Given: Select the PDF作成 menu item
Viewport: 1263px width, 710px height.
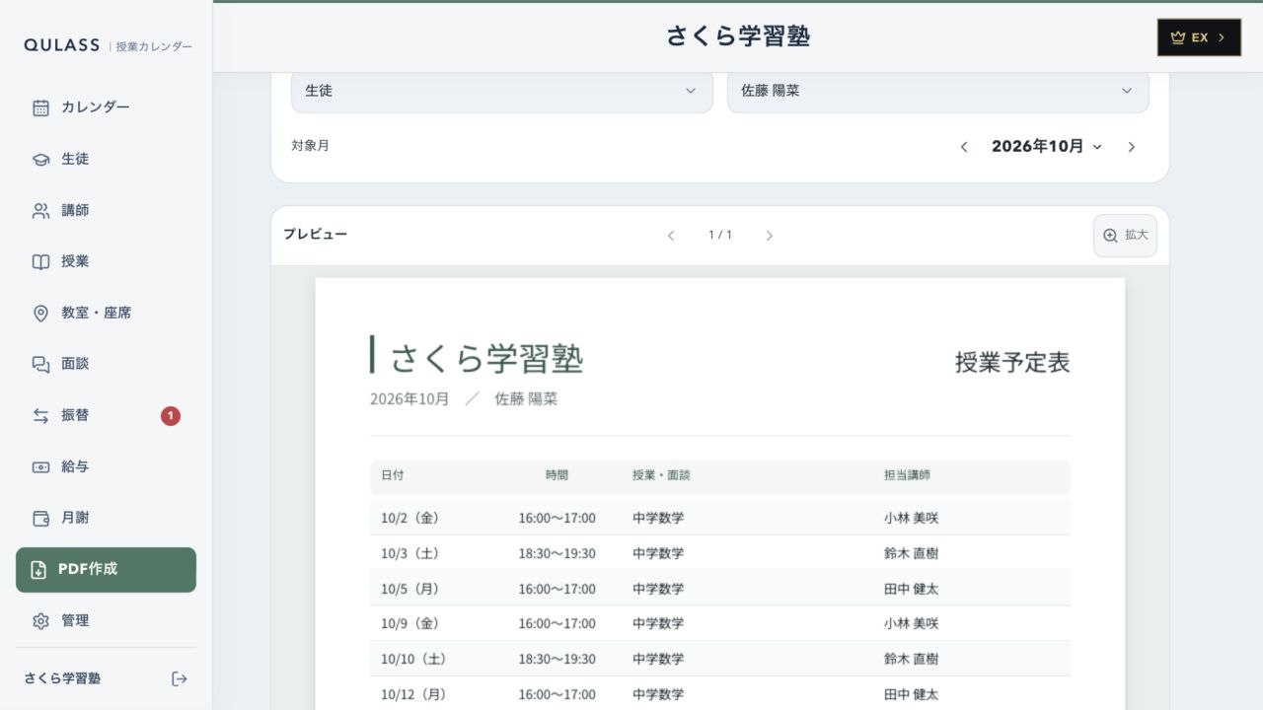Looking at the screenshot, I should (x=106, y=569).
